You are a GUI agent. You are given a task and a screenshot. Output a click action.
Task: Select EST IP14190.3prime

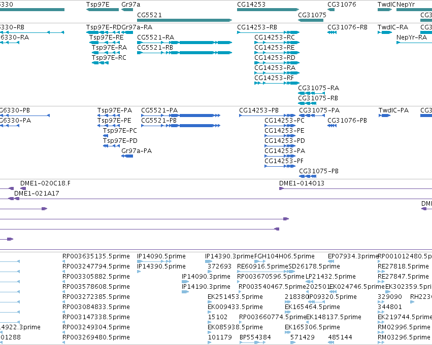point(206,287)
